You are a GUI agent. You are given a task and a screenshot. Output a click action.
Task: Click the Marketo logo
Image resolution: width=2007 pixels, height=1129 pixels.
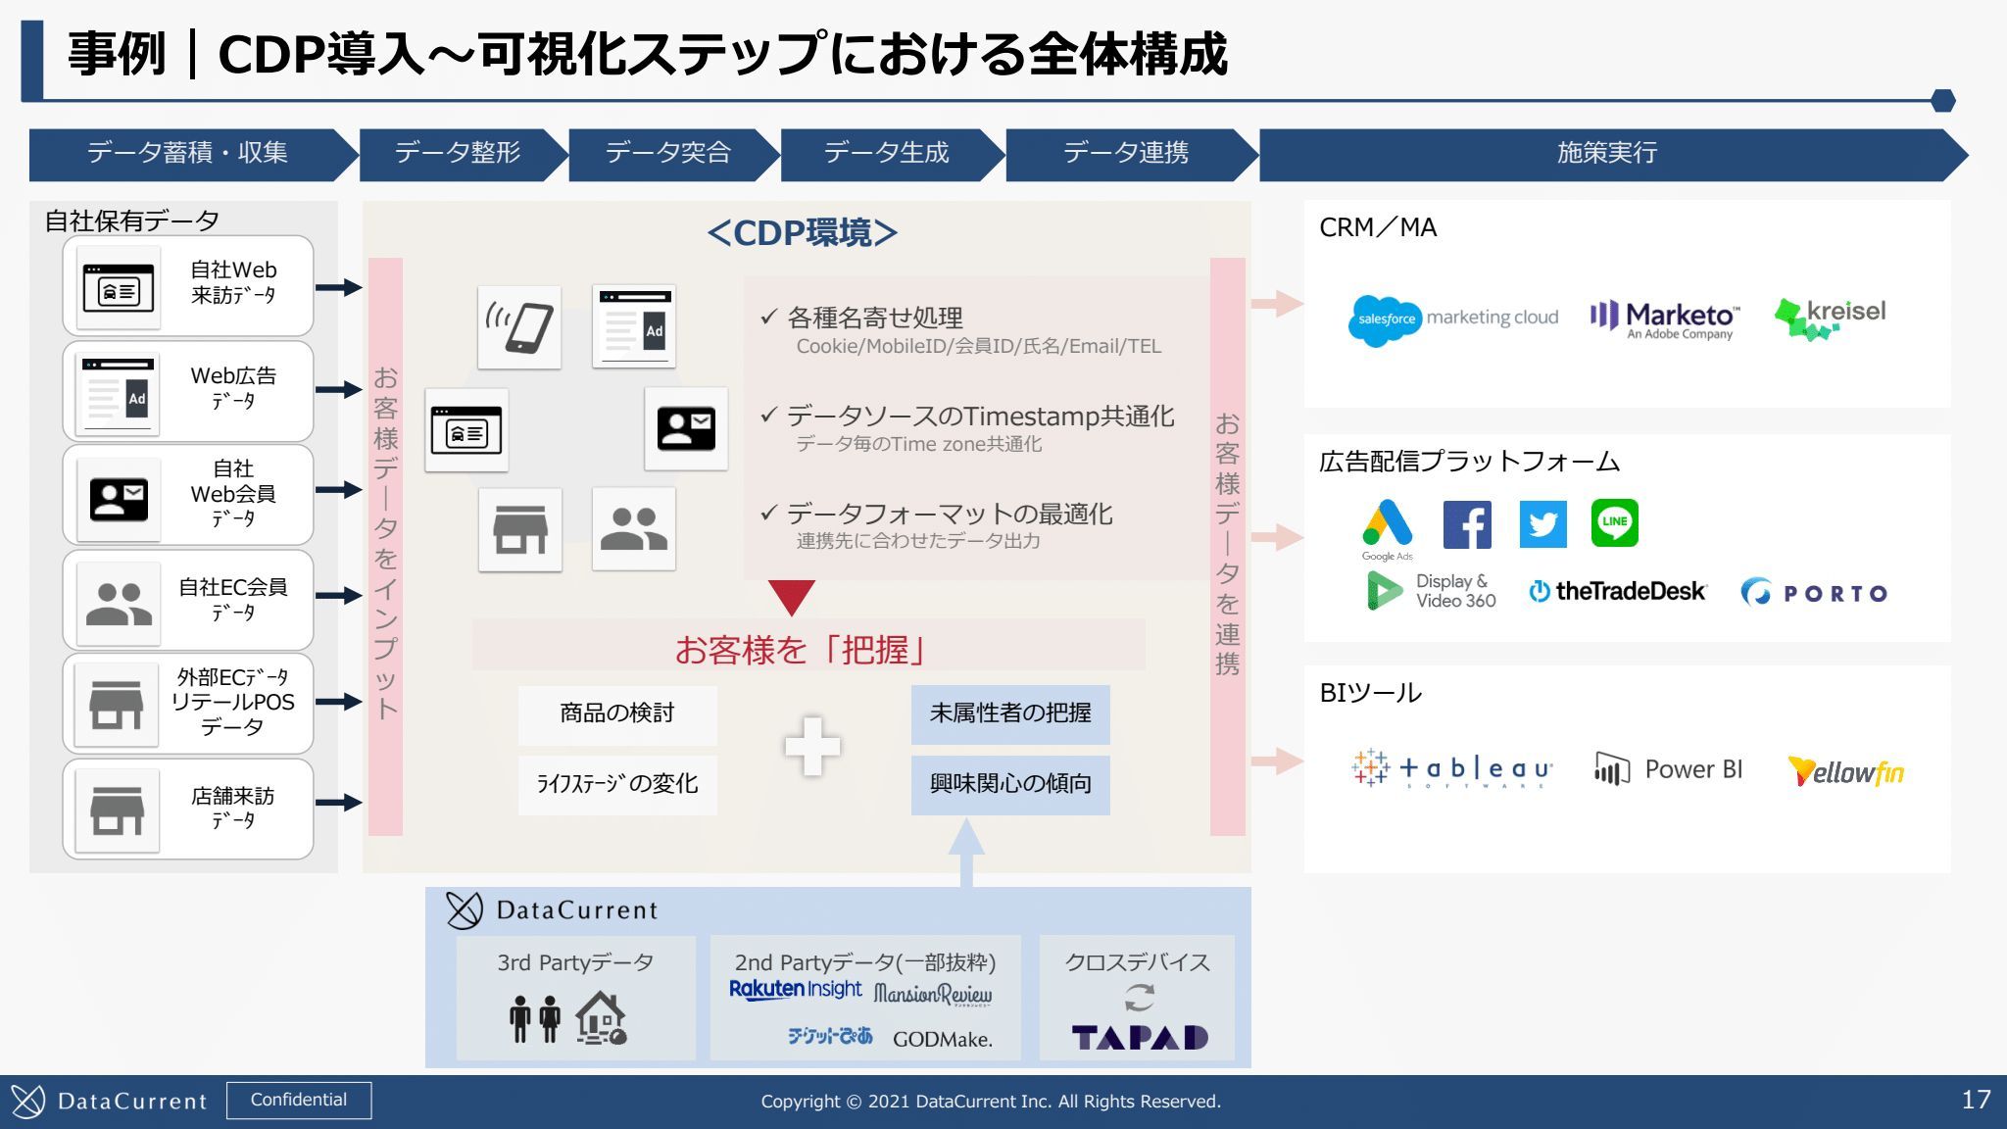coord(1664,319)
